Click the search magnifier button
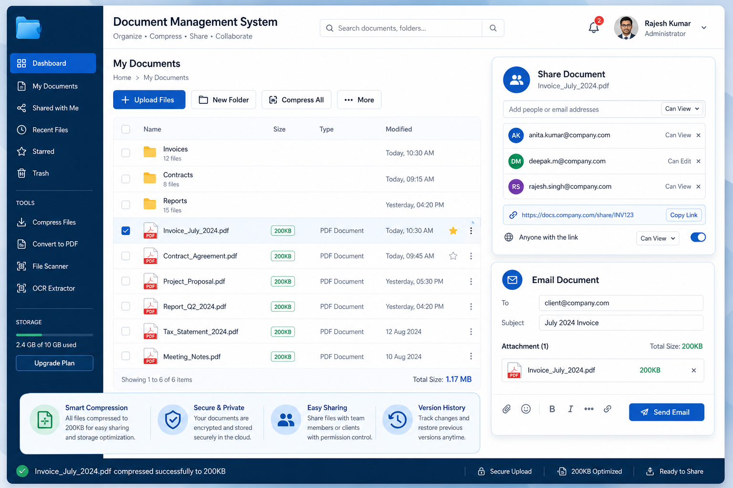Image resolution: width=733 pixels, height=488 pixels. pos(493,28)
